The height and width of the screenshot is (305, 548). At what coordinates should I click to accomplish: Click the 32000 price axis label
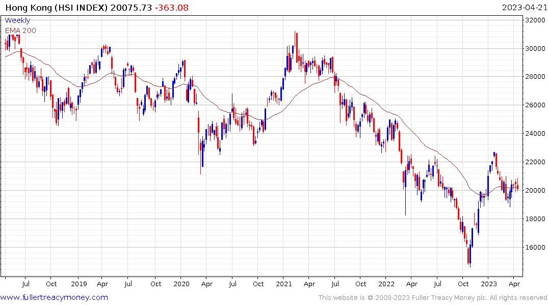pos(535,20)
